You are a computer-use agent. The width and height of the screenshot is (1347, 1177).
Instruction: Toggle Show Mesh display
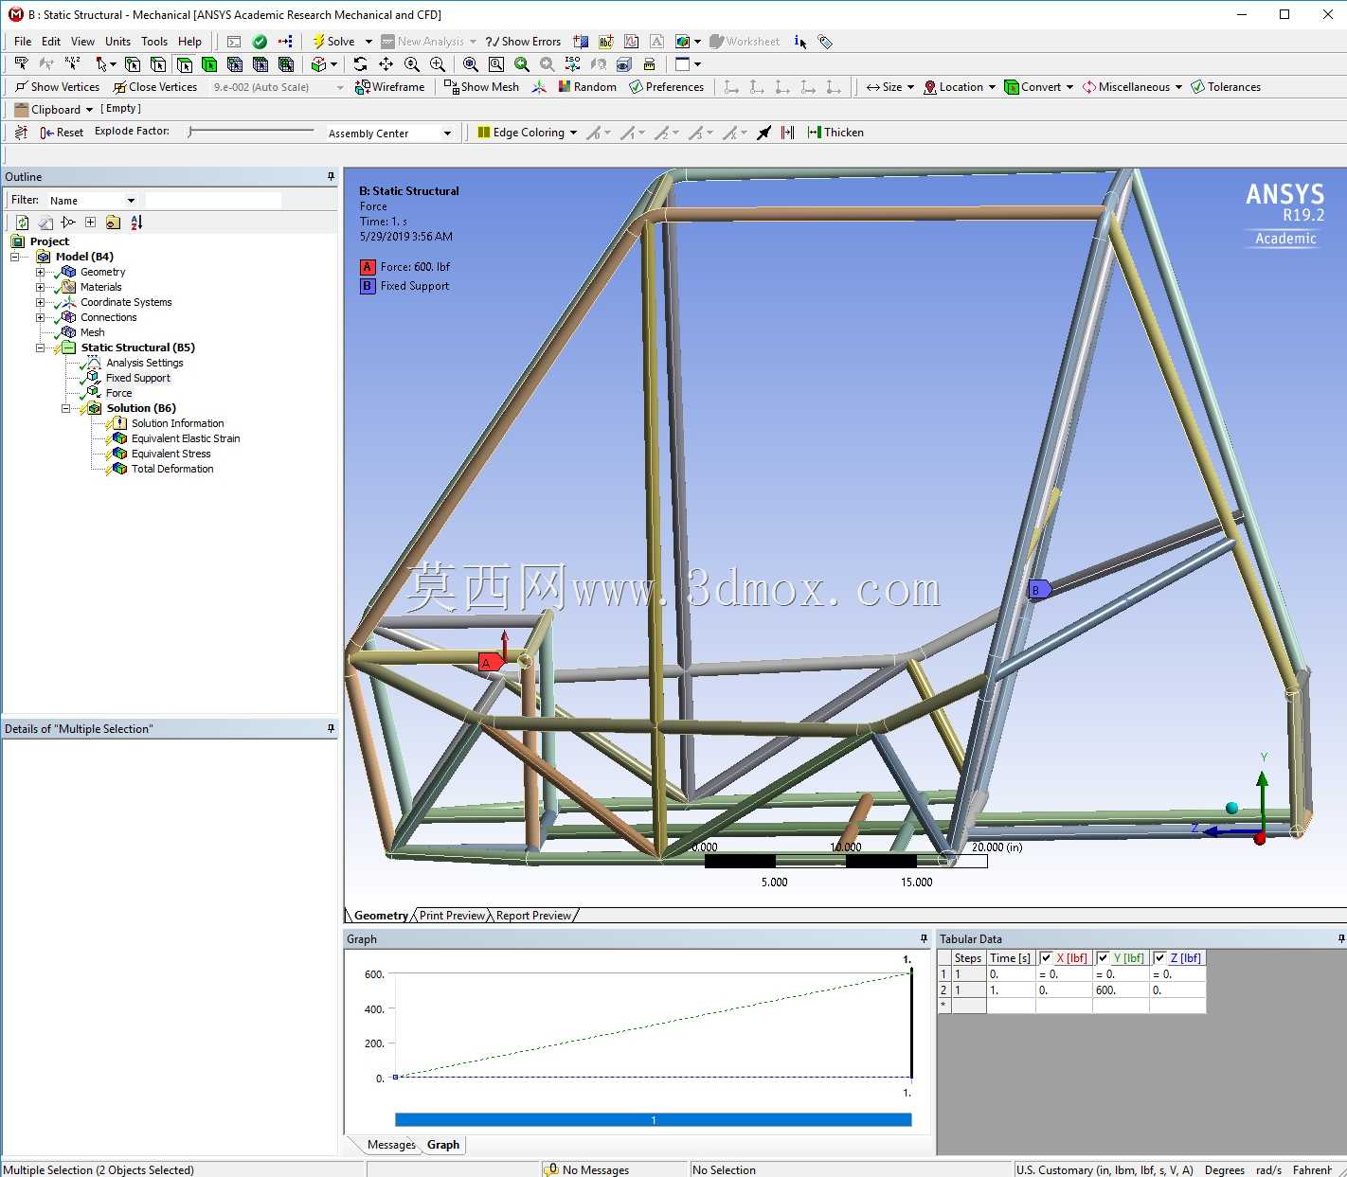coord(481,87)
